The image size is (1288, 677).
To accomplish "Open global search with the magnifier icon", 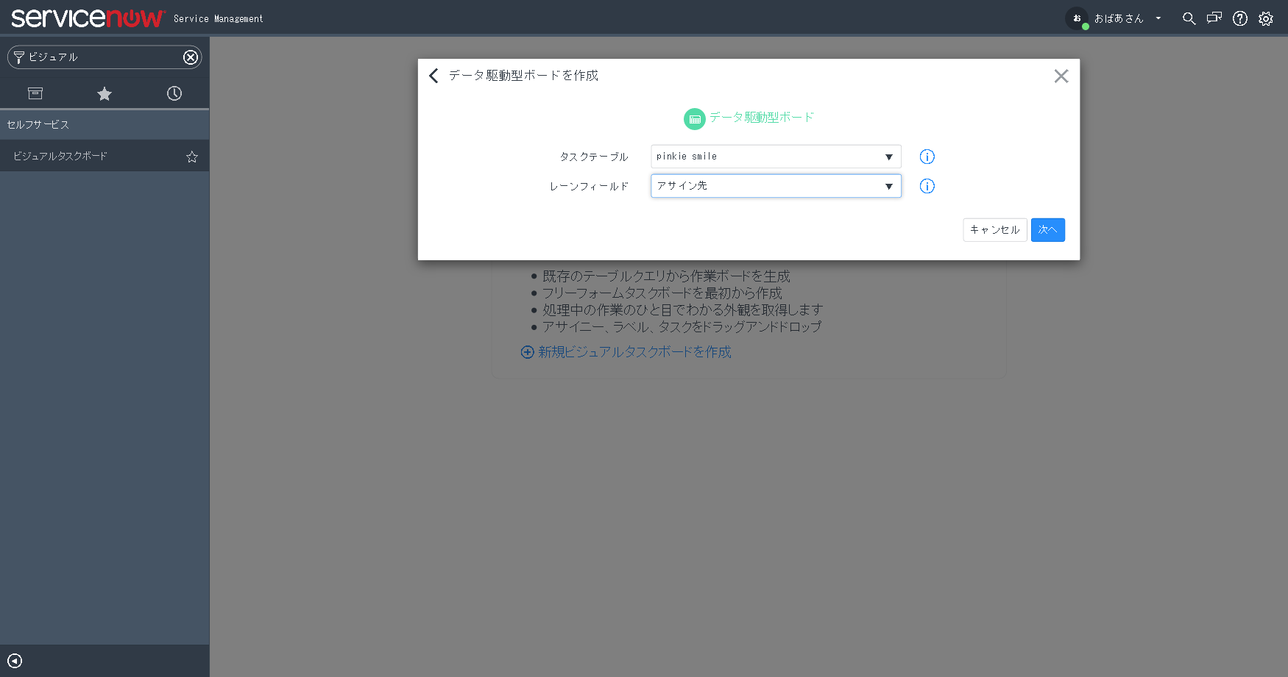I will click(1189, 18).
